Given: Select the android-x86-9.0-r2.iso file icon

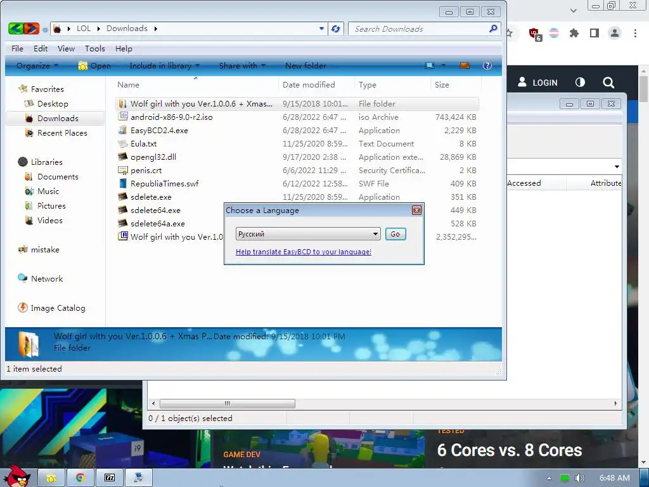Looking at the screenshot, I should 123,117.
